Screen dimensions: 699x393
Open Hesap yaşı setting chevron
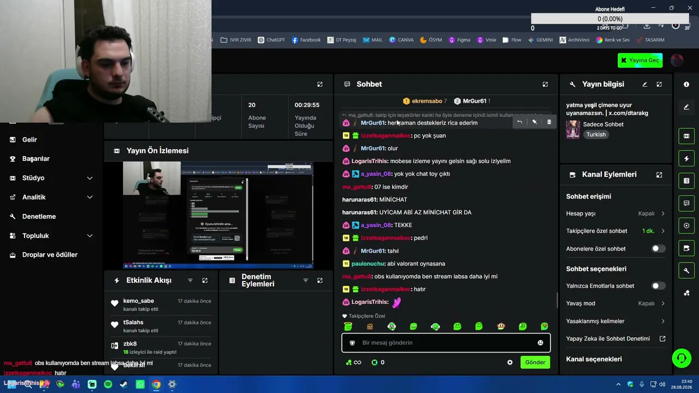[663, 213]
